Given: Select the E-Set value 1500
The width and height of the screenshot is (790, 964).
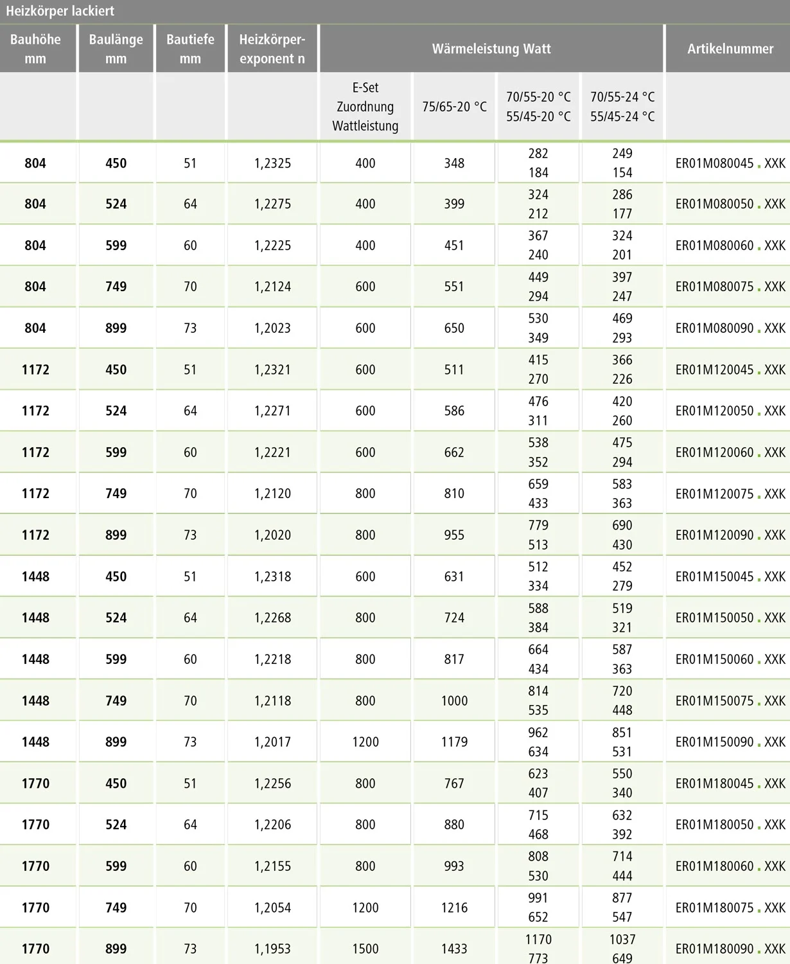Looking at the screenshot, I should click(x=365, y=949).
